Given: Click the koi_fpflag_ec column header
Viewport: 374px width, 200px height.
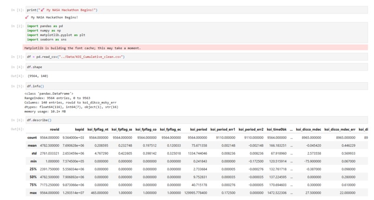Looking at the screenshot, I should (170, 129).
